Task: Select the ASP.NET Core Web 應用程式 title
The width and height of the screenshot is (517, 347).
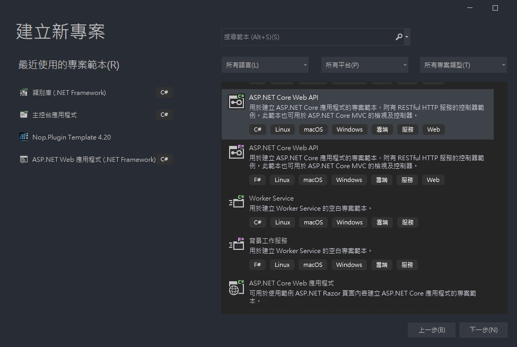Action: [x=292, y=283]
